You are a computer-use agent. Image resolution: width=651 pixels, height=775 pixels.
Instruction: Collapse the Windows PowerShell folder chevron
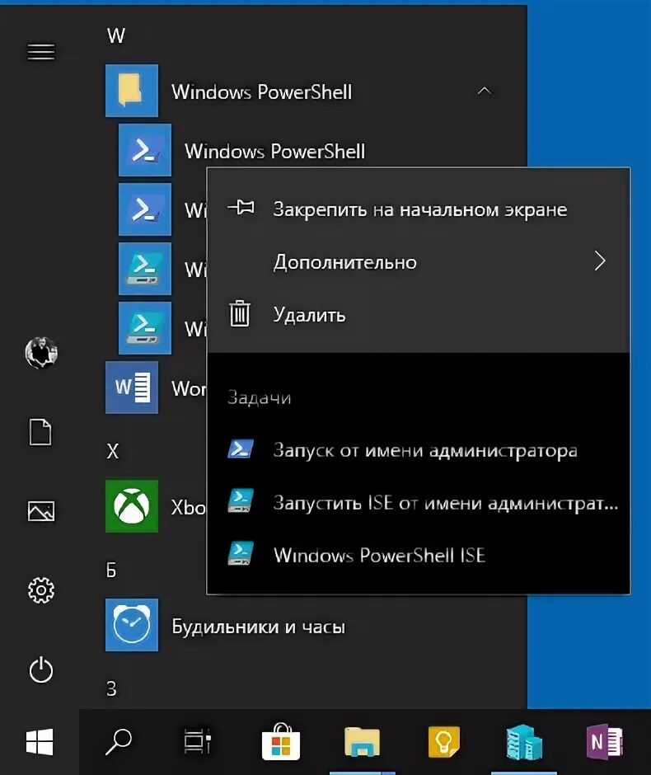pos(485,91)
